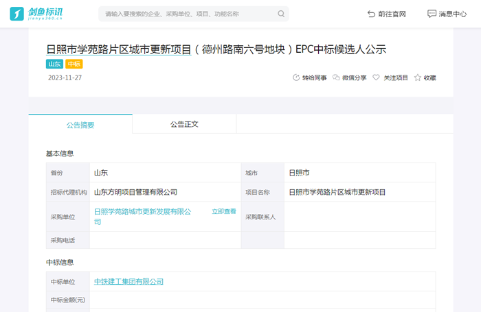Select title portion EPC中标候选人公示

pyautogui.click(x=341, y=49)
